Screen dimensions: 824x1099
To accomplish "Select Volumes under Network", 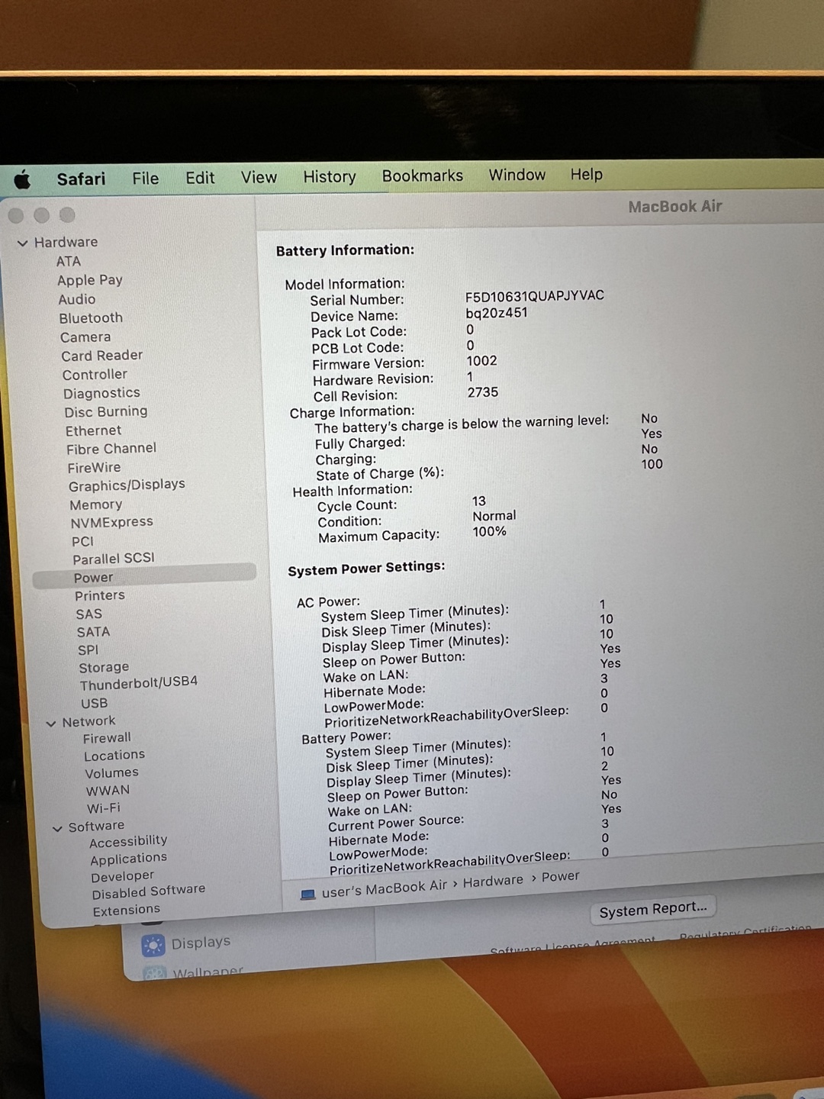I will [x=111, y=773].
